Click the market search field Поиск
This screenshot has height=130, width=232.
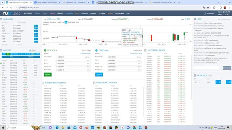click(34, 50)
